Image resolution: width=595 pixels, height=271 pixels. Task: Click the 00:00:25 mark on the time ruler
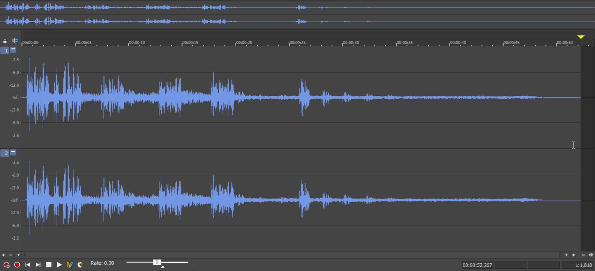(297, 43)
